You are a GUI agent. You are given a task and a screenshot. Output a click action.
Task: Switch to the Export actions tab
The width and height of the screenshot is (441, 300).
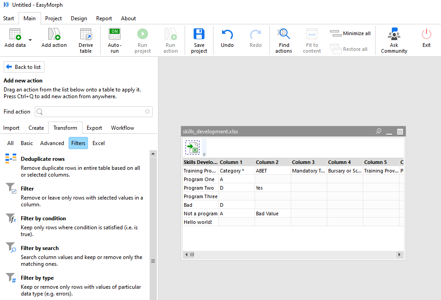tap(94, 128)
